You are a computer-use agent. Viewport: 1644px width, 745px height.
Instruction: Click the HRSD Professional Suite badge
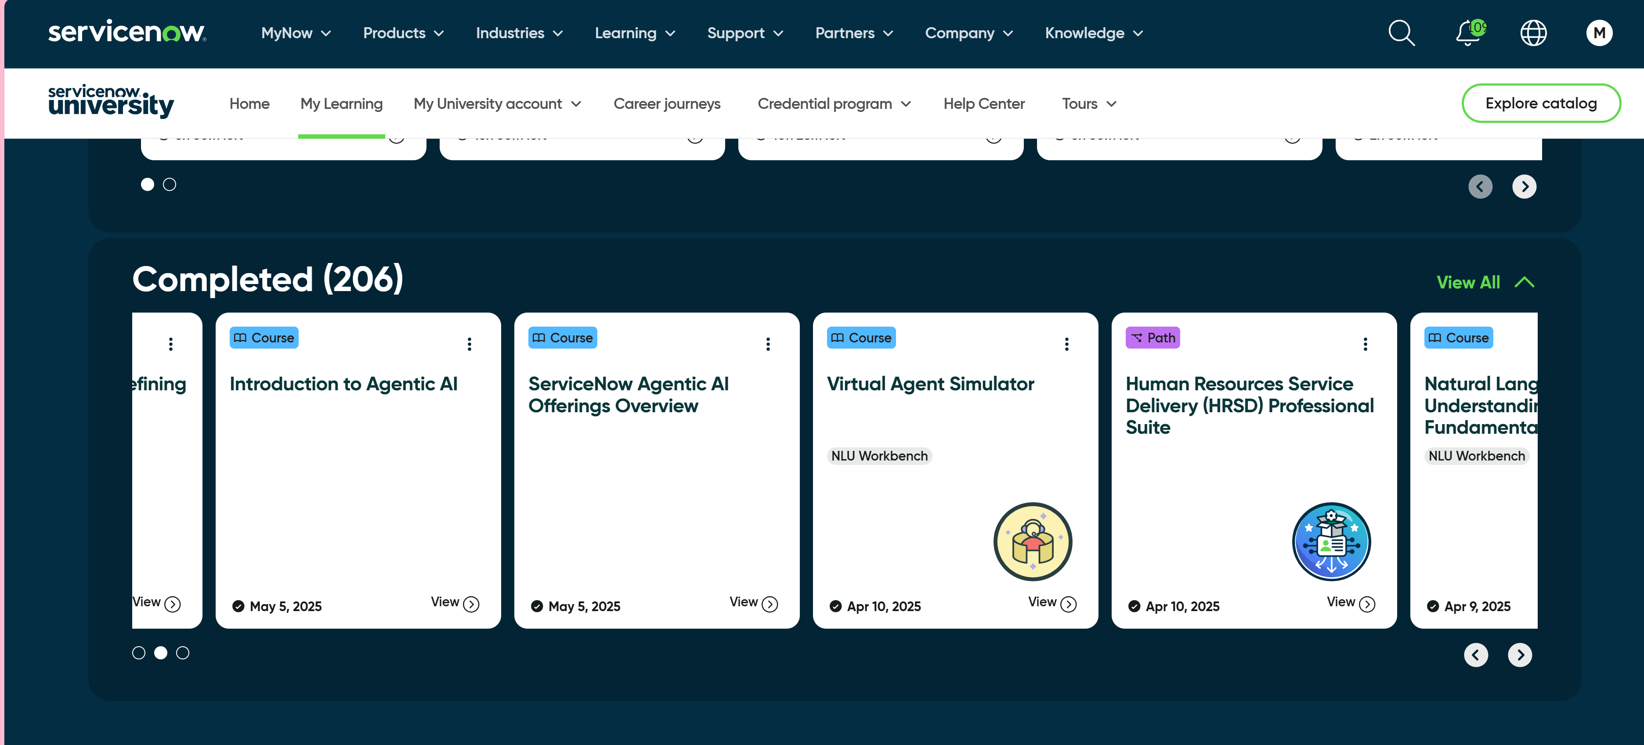(x=1331, y=542)
